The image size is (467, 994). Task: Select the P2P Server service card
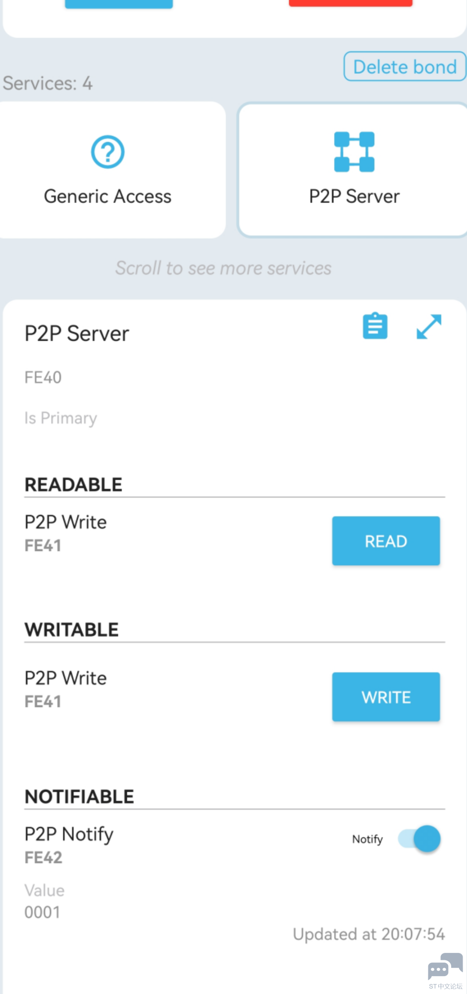(353, 170)
